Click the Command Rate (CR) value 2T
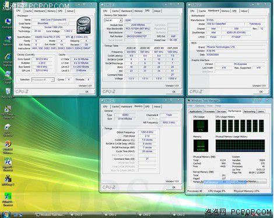Screen dimensions: 274x218 pos(147,159)
